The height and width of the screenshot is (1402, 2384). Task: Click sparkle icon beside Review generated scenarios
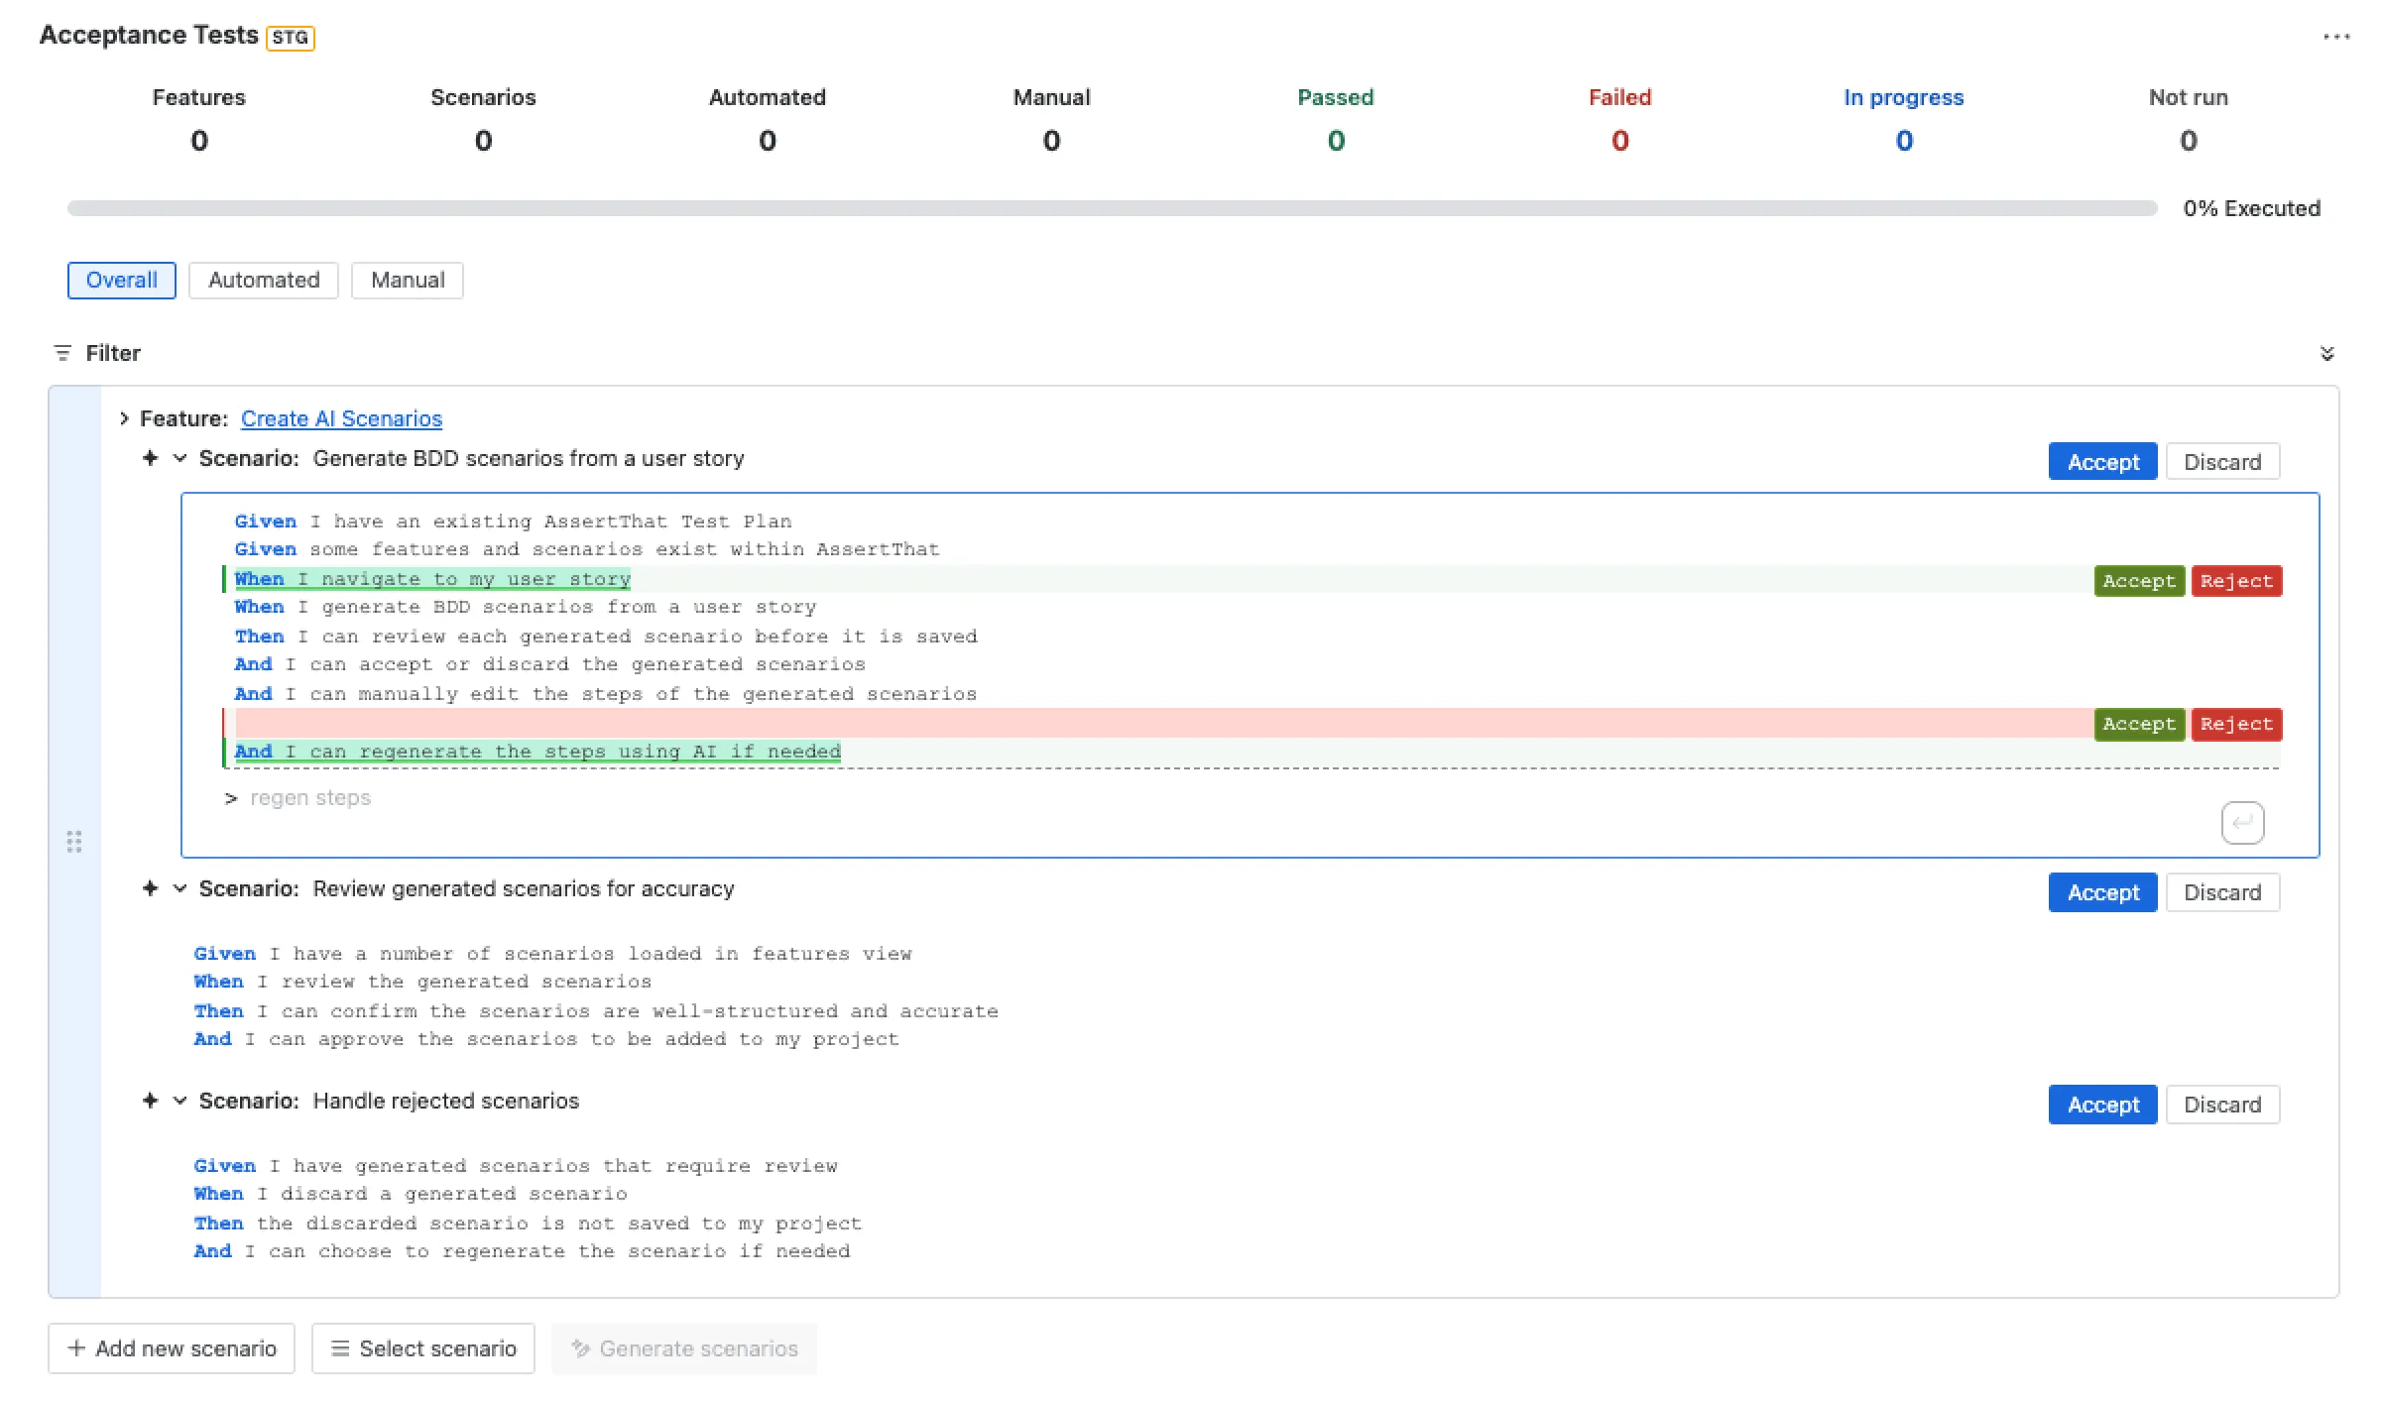tap(150, 888)
